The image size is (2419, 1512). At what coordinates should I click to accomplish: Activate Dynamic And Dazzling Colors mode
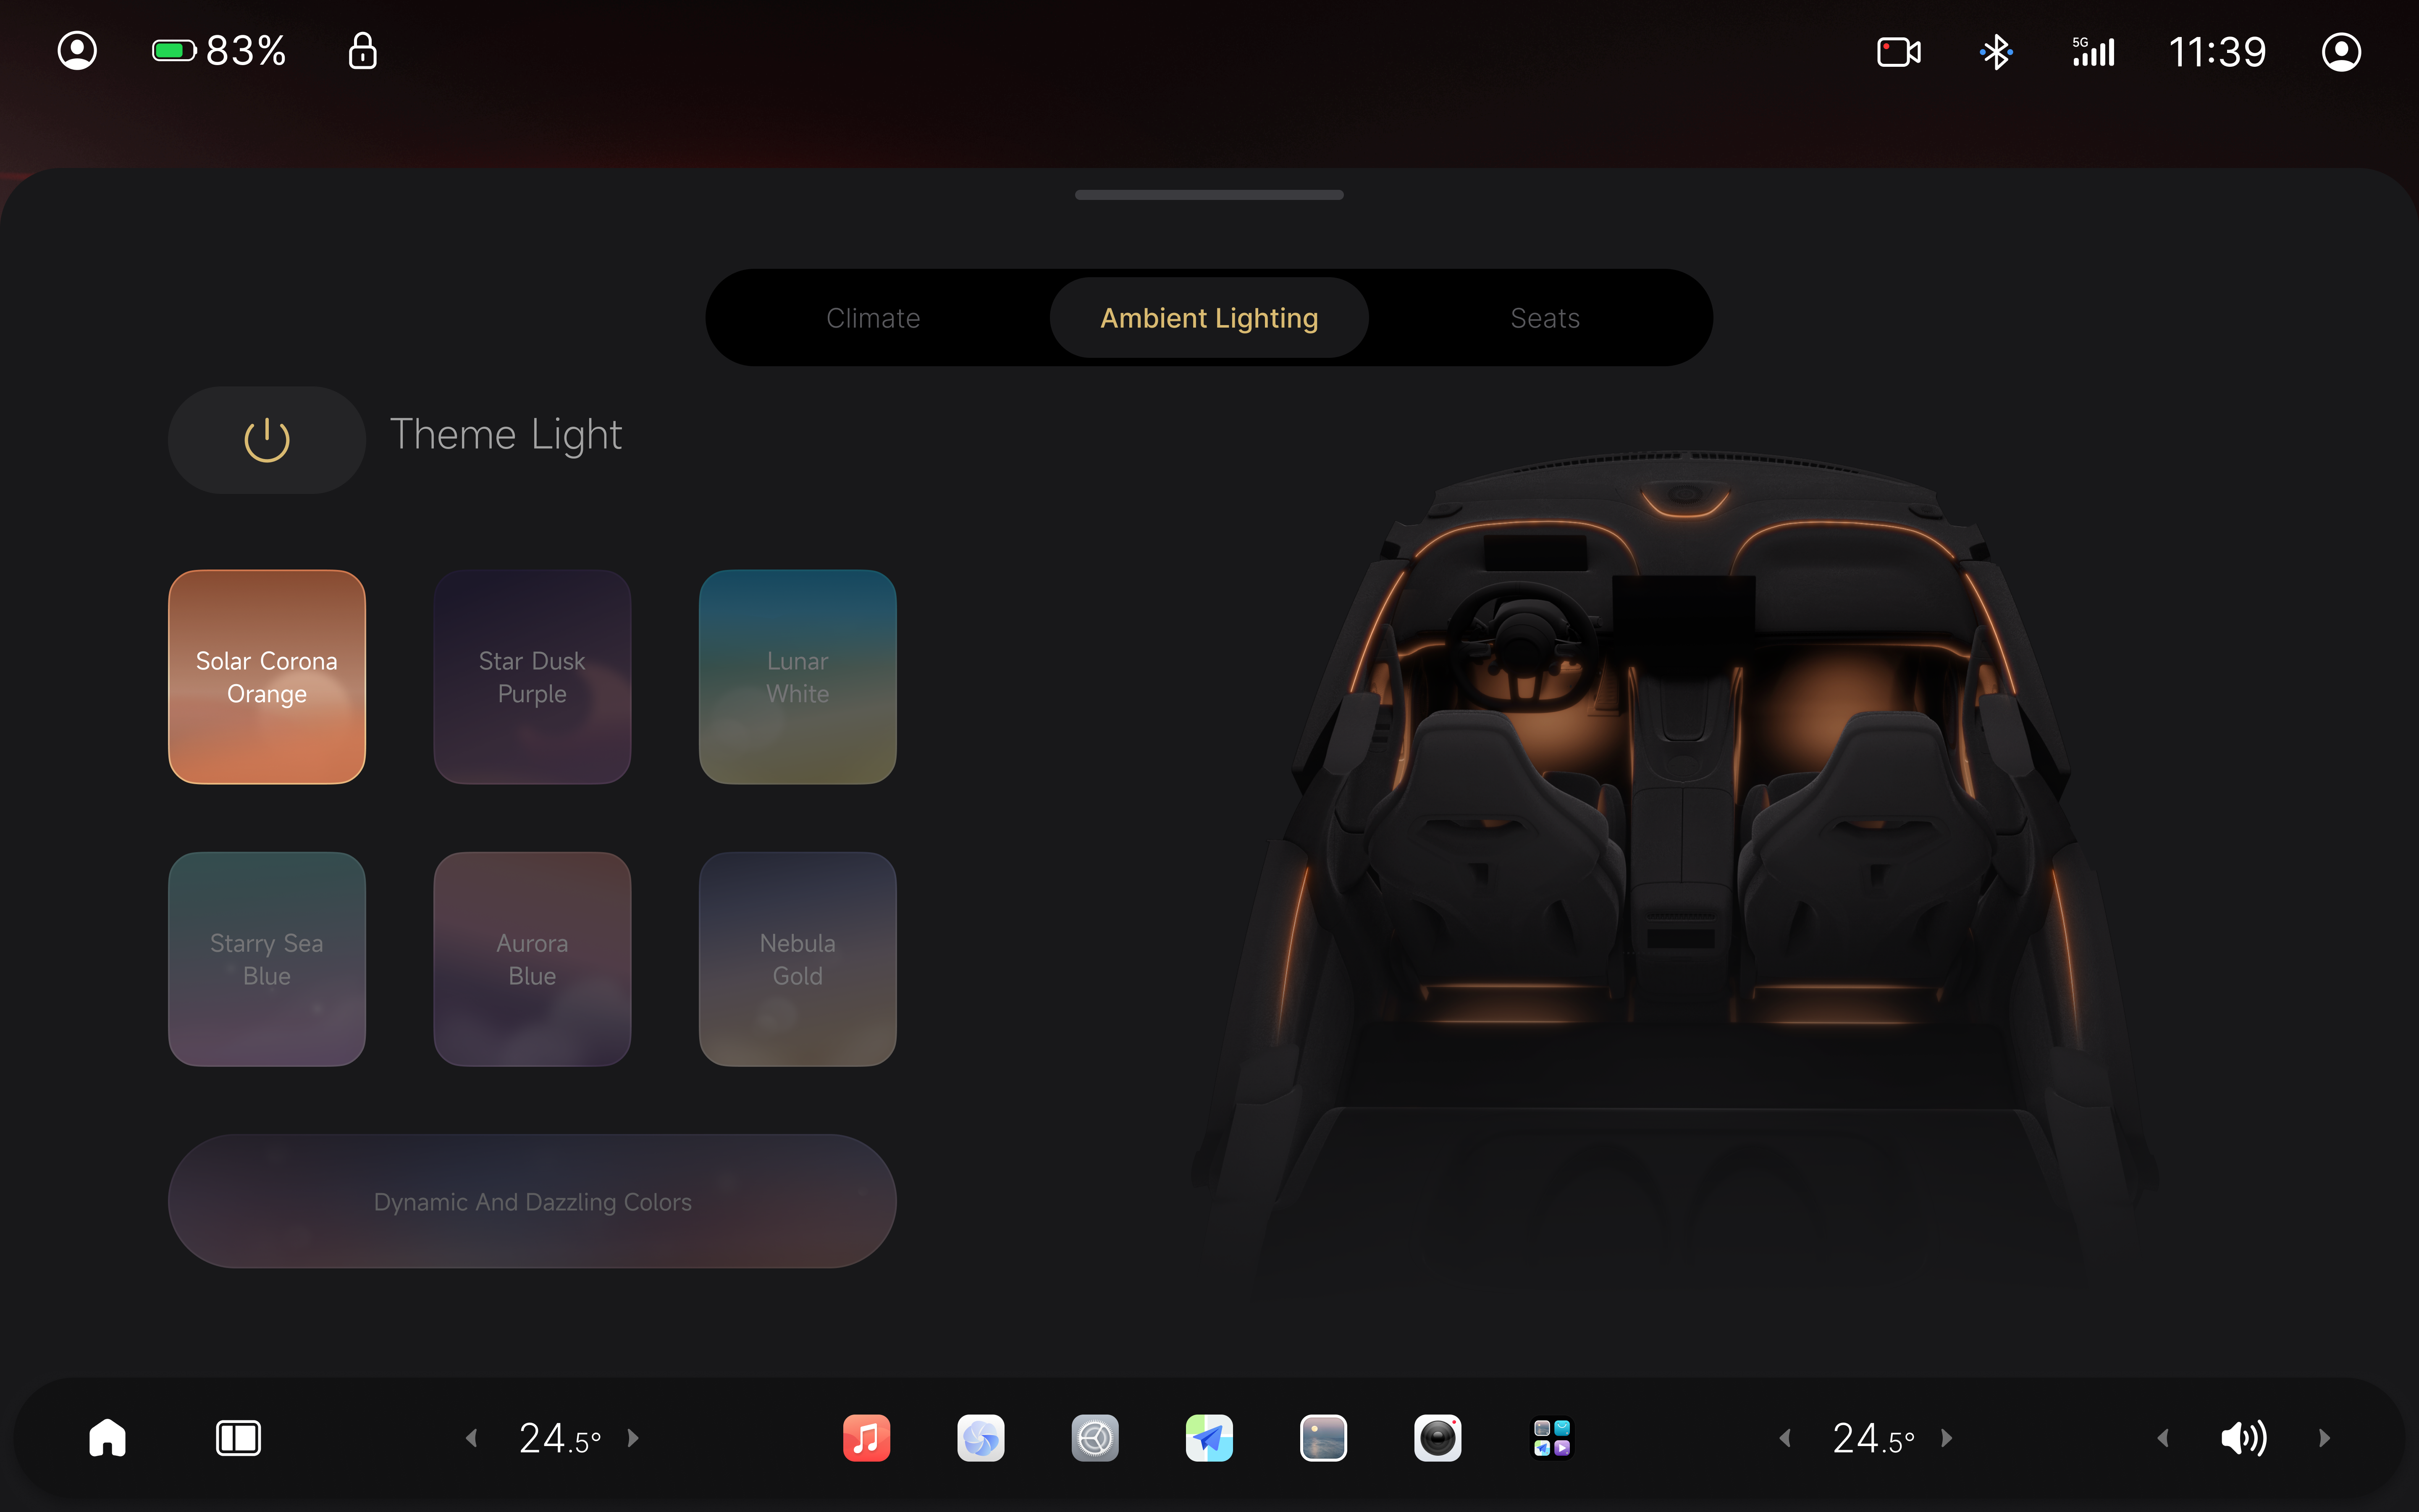(x=532, y=1201)
